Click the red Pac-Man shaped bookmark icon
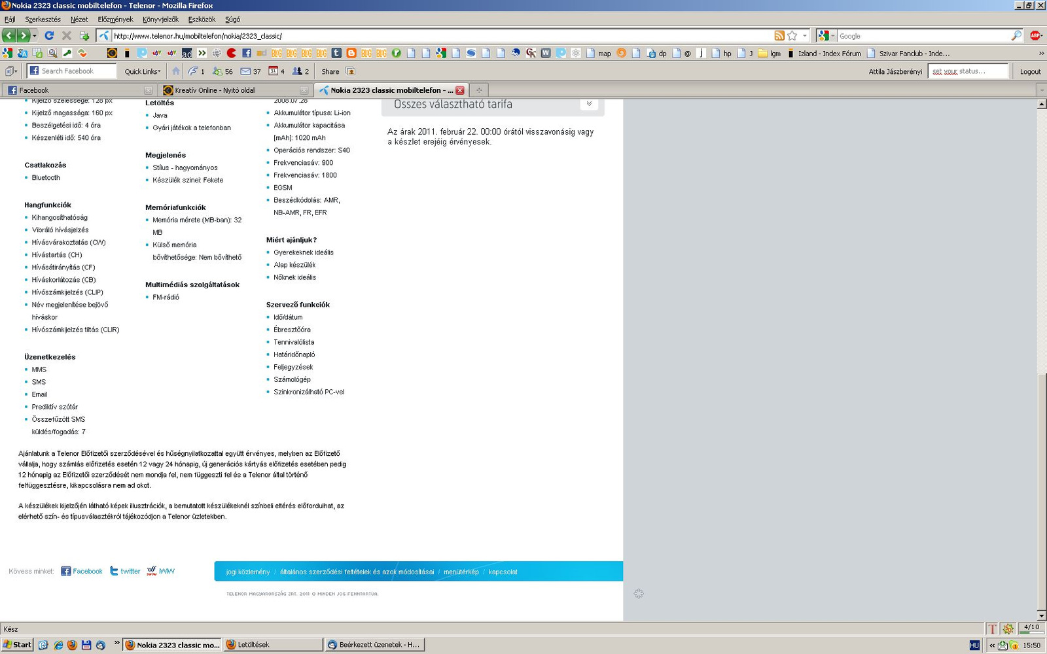 231,53
